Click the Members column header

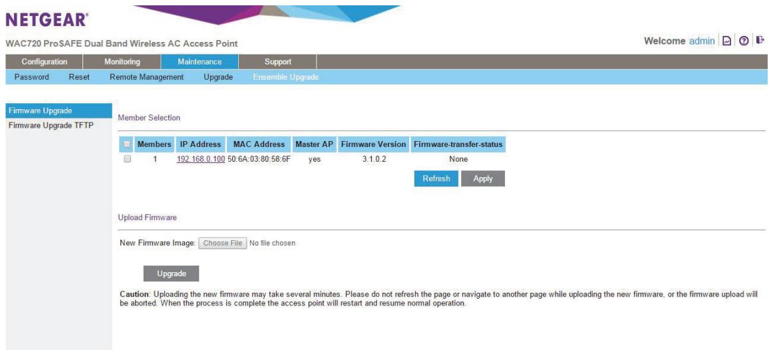pos(154,144)
